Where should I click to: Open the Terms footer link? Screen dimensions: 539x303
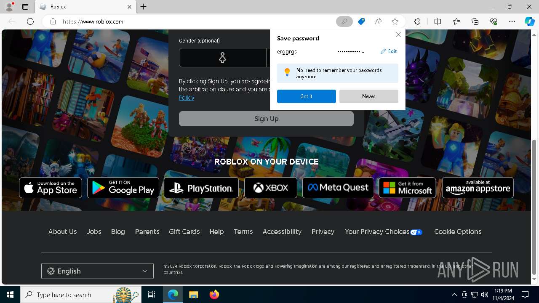(243, 231)
